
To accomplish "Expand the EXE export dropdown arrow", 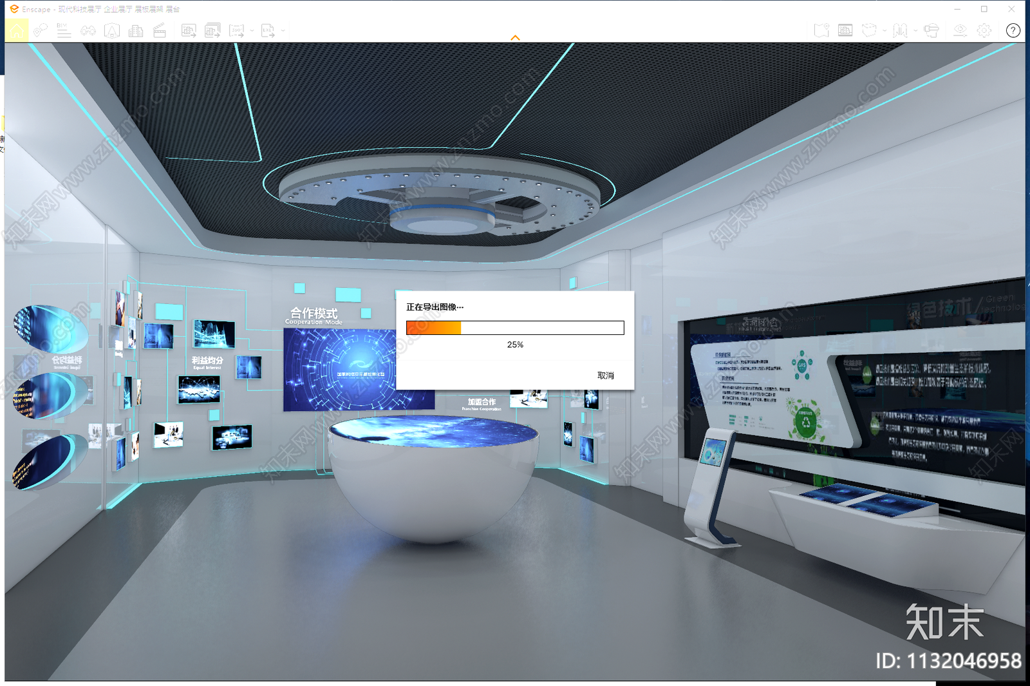I will pos(283,30).
